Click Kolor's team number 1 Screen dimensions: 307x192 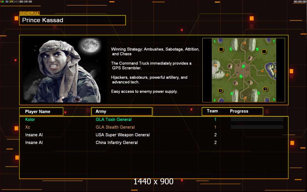(x=215, y=119)
